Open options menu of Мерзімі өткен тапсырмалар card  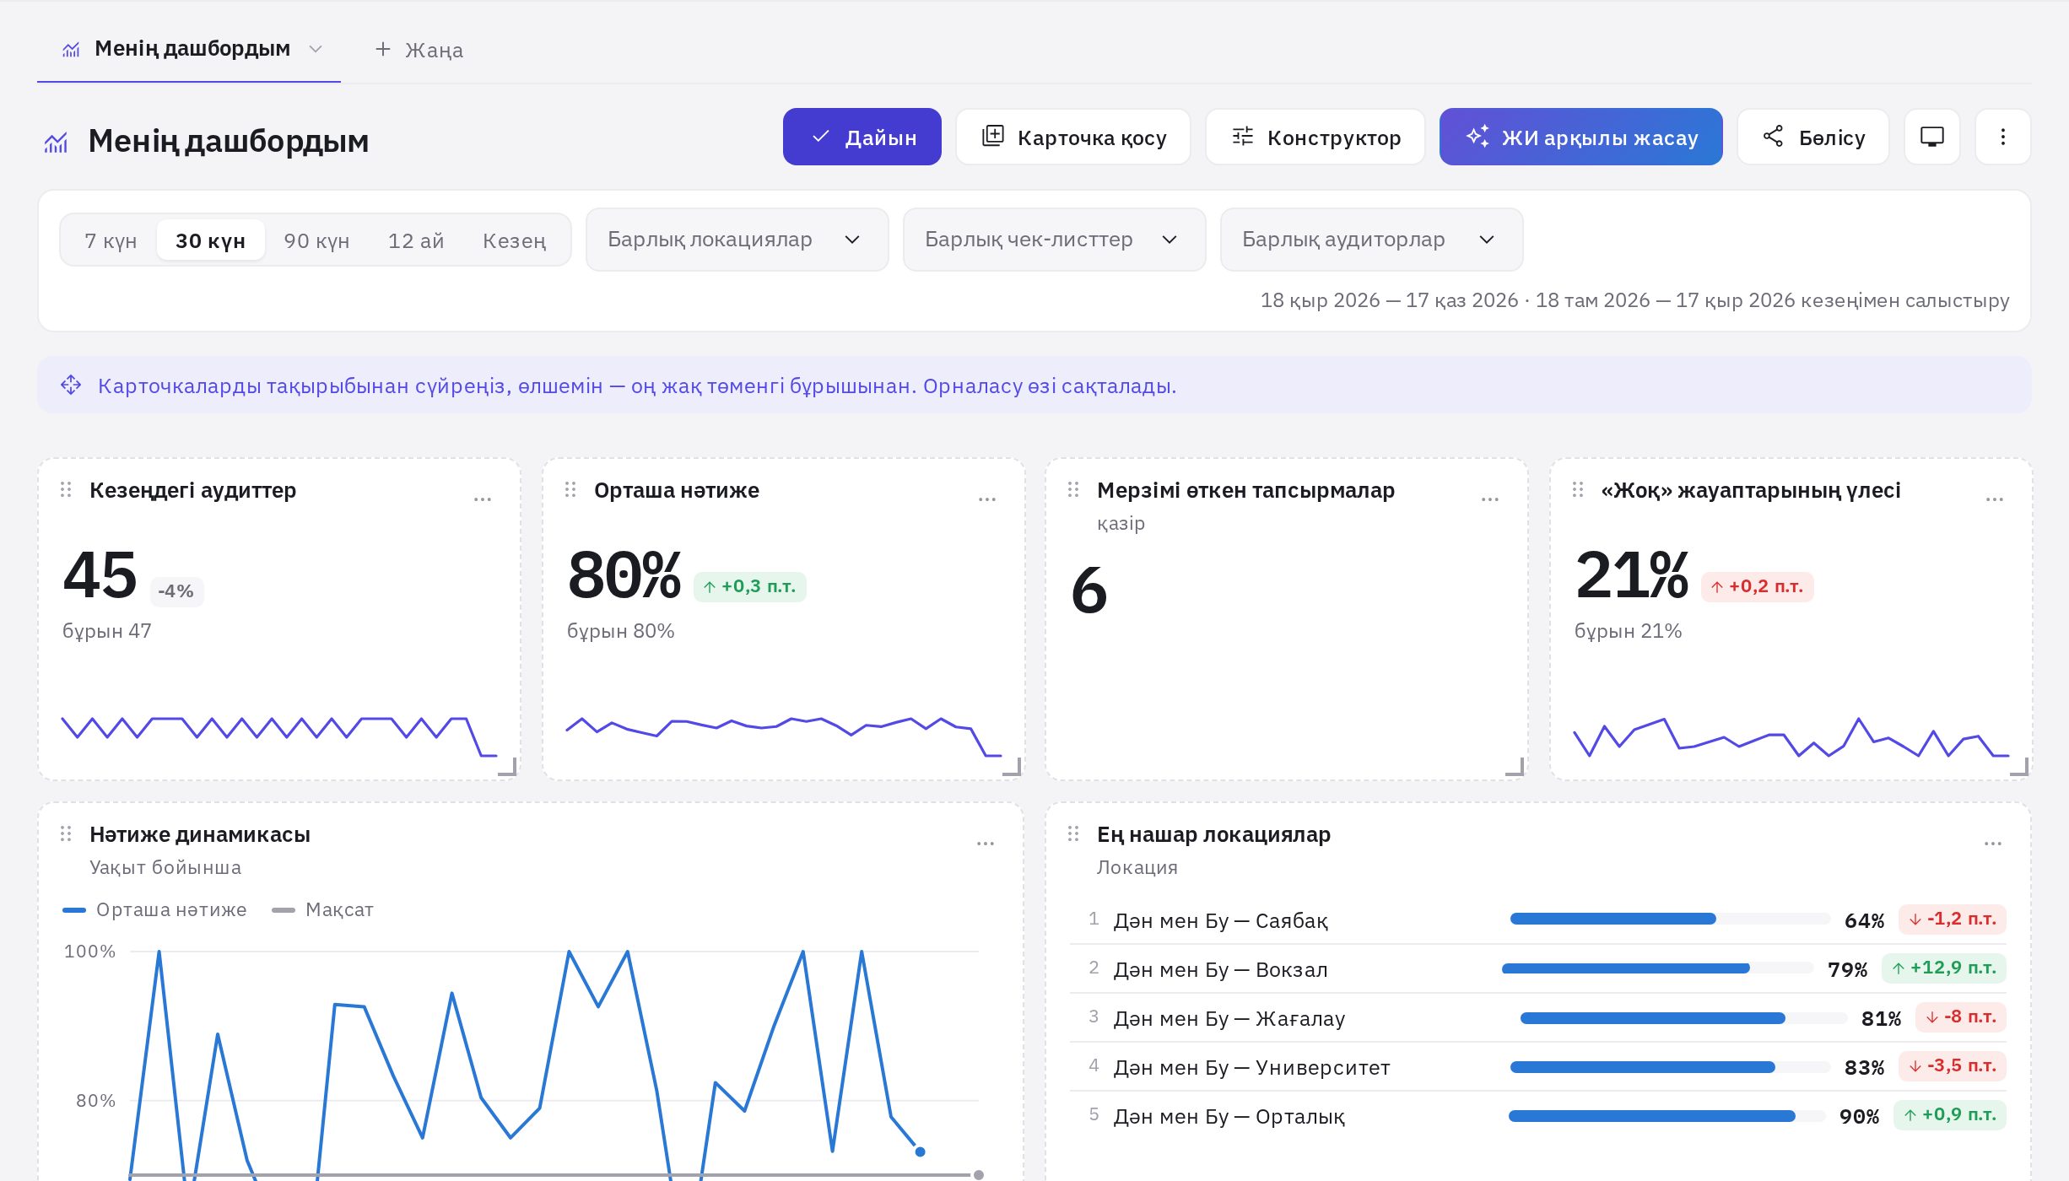(x=1490, y=499)
